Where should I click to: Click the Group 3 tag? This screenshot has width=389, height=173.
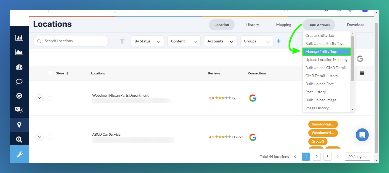click(x=318, y=142)
